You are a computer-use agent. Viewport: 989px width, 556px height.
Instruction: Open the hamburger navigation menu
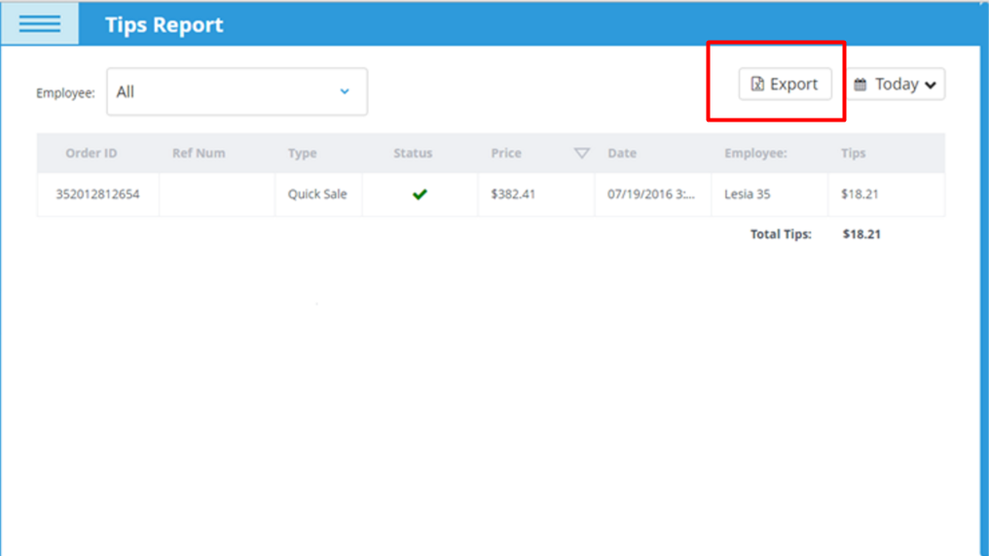coord(39,23)
